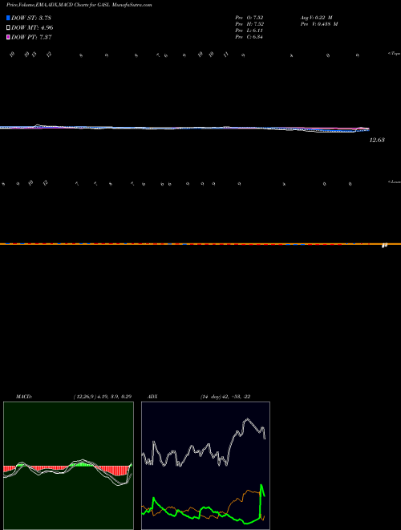Viewport: 401px width, 530px height.
Task: Click the Tops marker label
Action: click(x=394, y=54)
